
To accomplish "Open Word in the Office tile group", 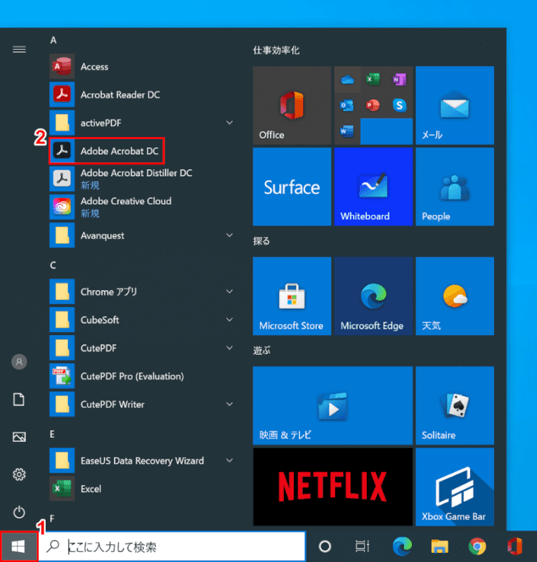I will 347,131.
